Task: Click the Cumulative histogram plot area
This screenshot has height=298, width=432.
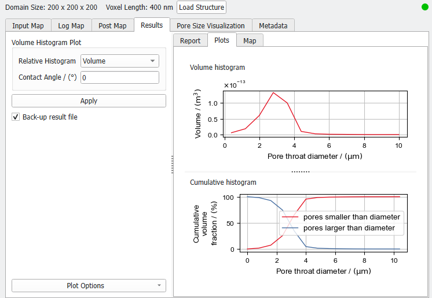Action: [324, 223]
